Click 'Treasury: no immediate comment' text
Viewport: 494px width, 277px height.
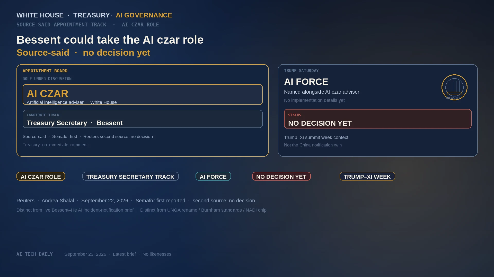[55, 145]
